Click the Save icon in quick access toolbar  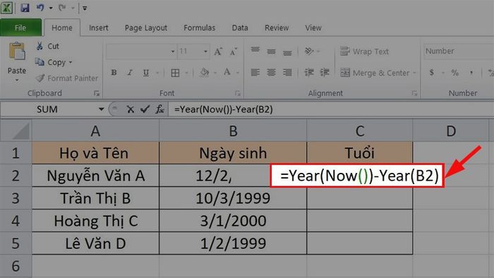point(25,8)
